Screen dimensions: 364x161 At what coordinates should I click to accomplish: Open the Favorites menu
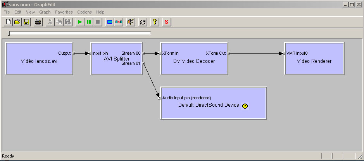(64, 12)
